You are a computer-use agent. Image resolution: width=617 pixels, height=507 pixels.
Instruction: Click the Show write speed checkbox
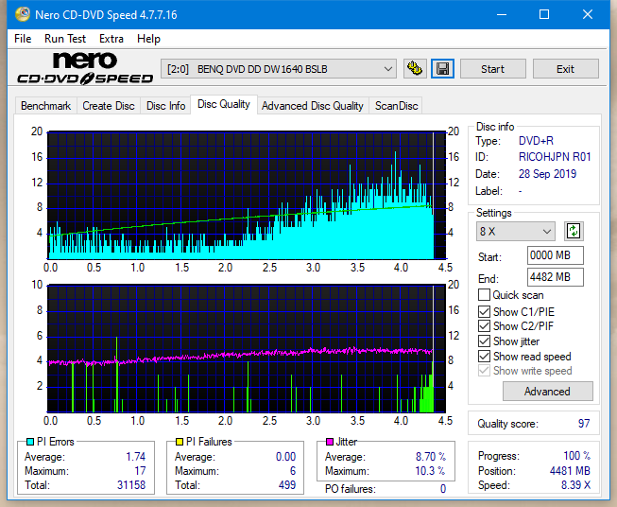pos(484,371)
